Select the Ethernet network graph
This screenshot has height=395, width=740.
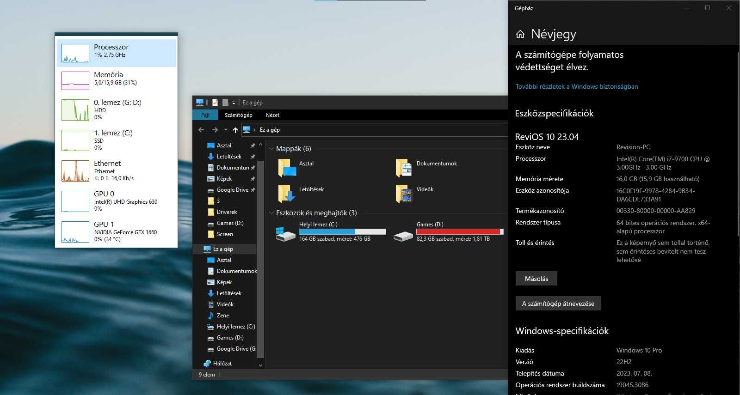point(75,171)
